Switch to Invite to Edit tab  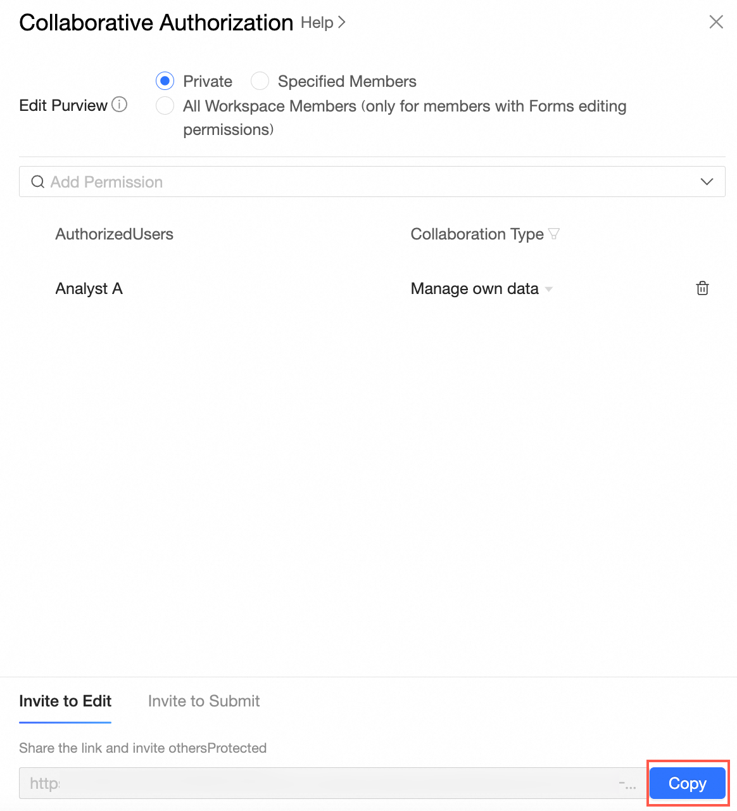click(x=65, y=701)
